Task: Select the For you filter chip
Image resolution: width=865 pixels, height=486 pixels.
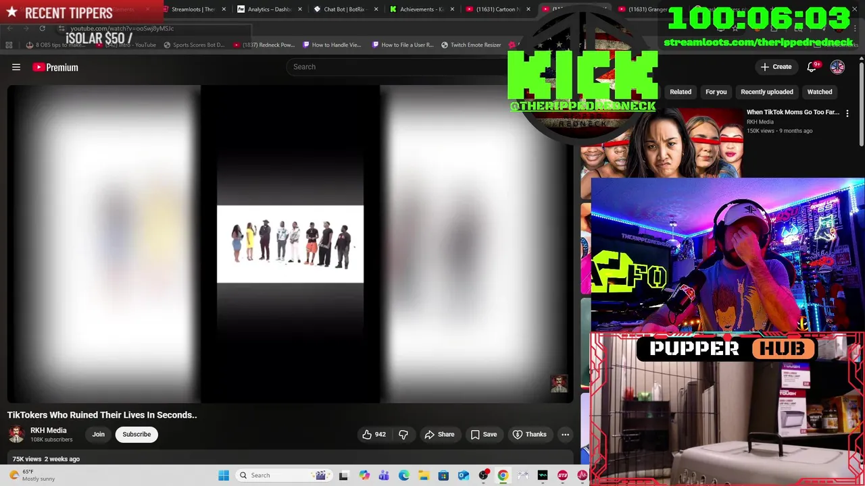Action: [716, 92]
